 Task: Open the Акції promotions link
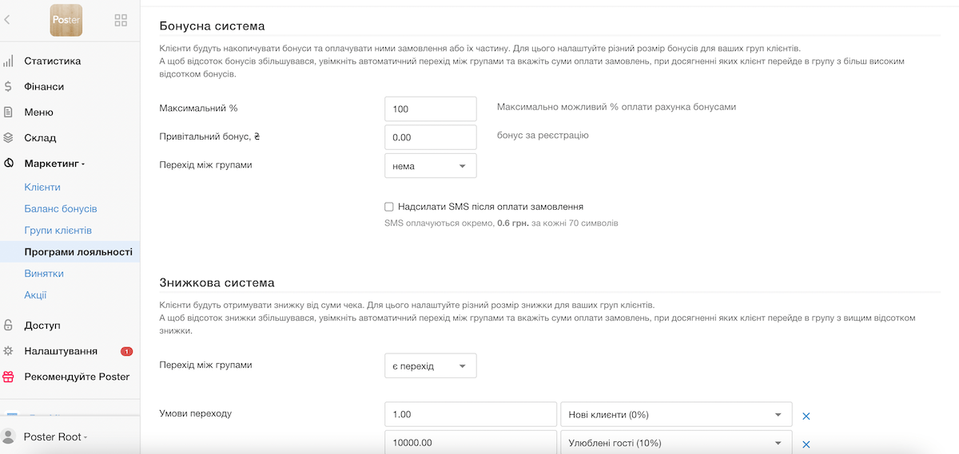point(35,295)
